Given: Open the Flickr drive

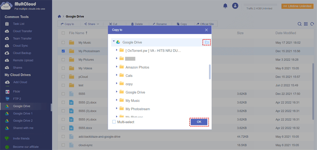Looking at the screenshot, I should [17, 92].
